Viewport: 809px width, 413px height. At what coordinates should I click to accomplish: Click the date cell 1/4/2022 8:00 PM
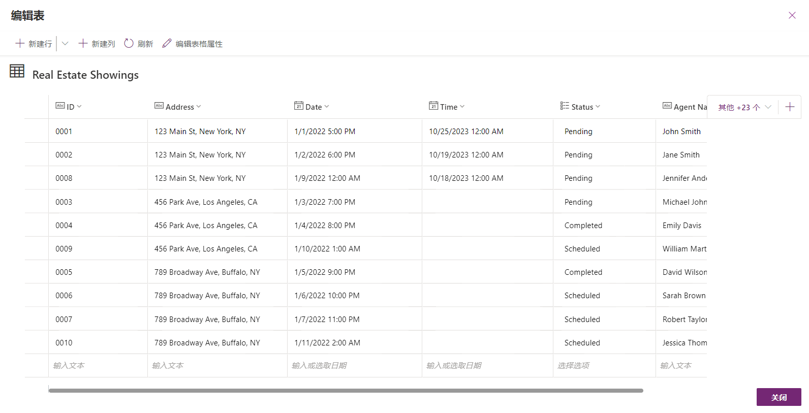355,225
